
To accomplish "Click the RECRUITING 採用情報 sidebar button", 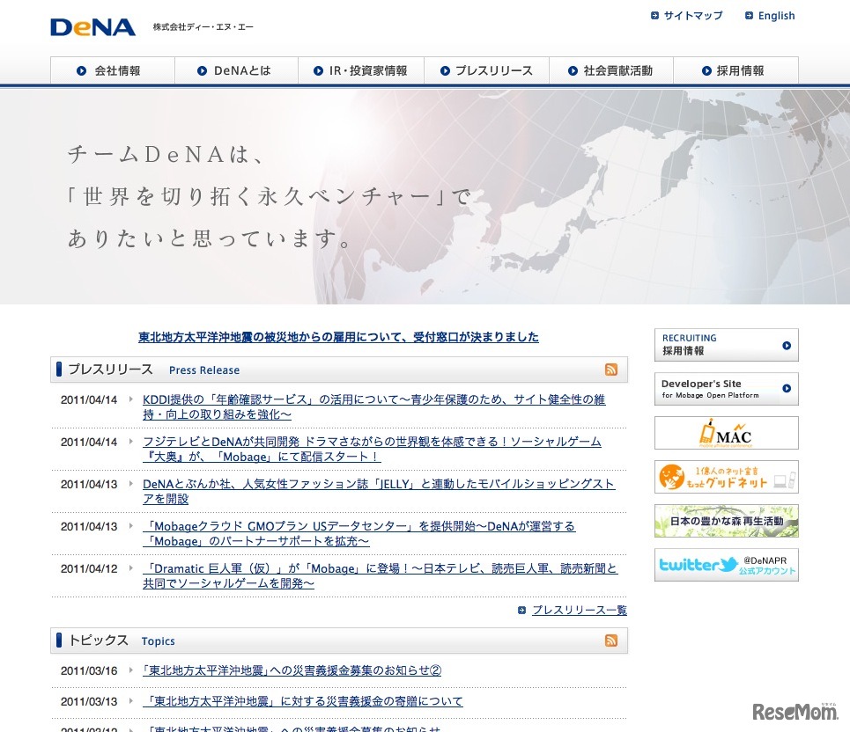I will (726, 345).
